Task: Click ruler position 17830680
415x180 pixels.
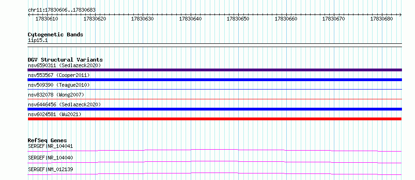Action: tap(381, 19)
